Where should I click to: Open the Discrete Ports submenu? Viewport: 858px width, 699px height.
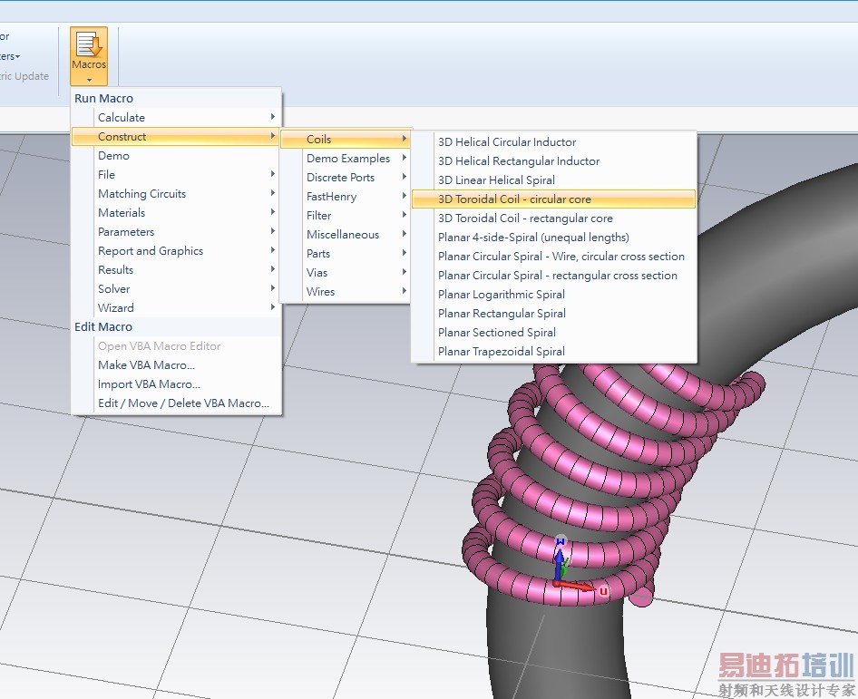coord(345,177)
